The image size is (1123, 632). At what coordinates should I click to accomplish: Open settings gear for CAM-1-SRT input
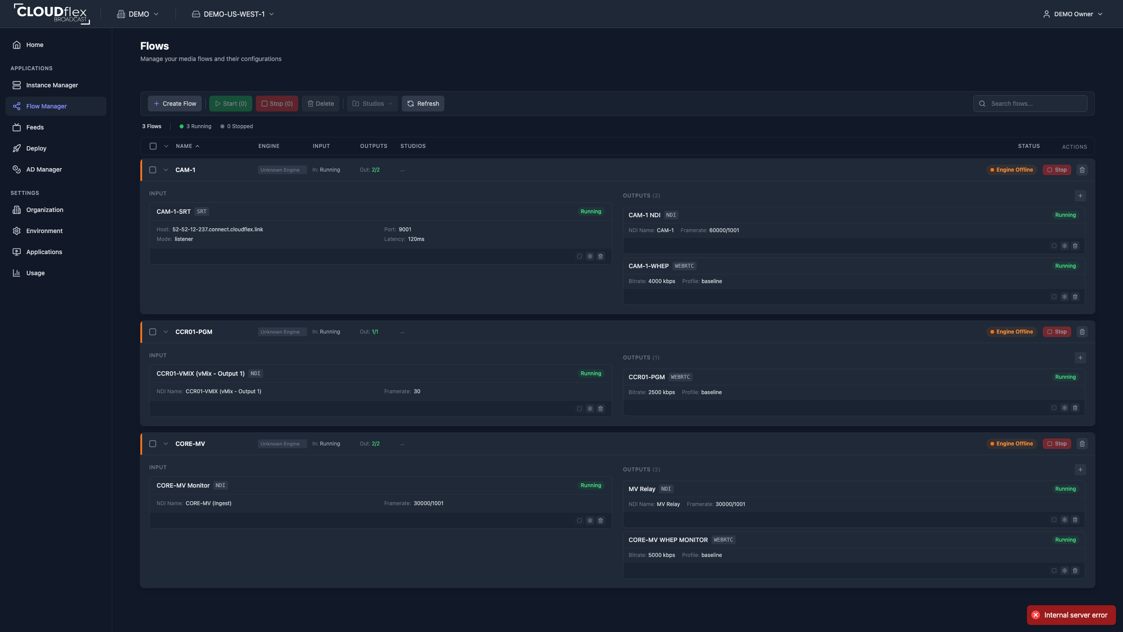click(590, 256)
